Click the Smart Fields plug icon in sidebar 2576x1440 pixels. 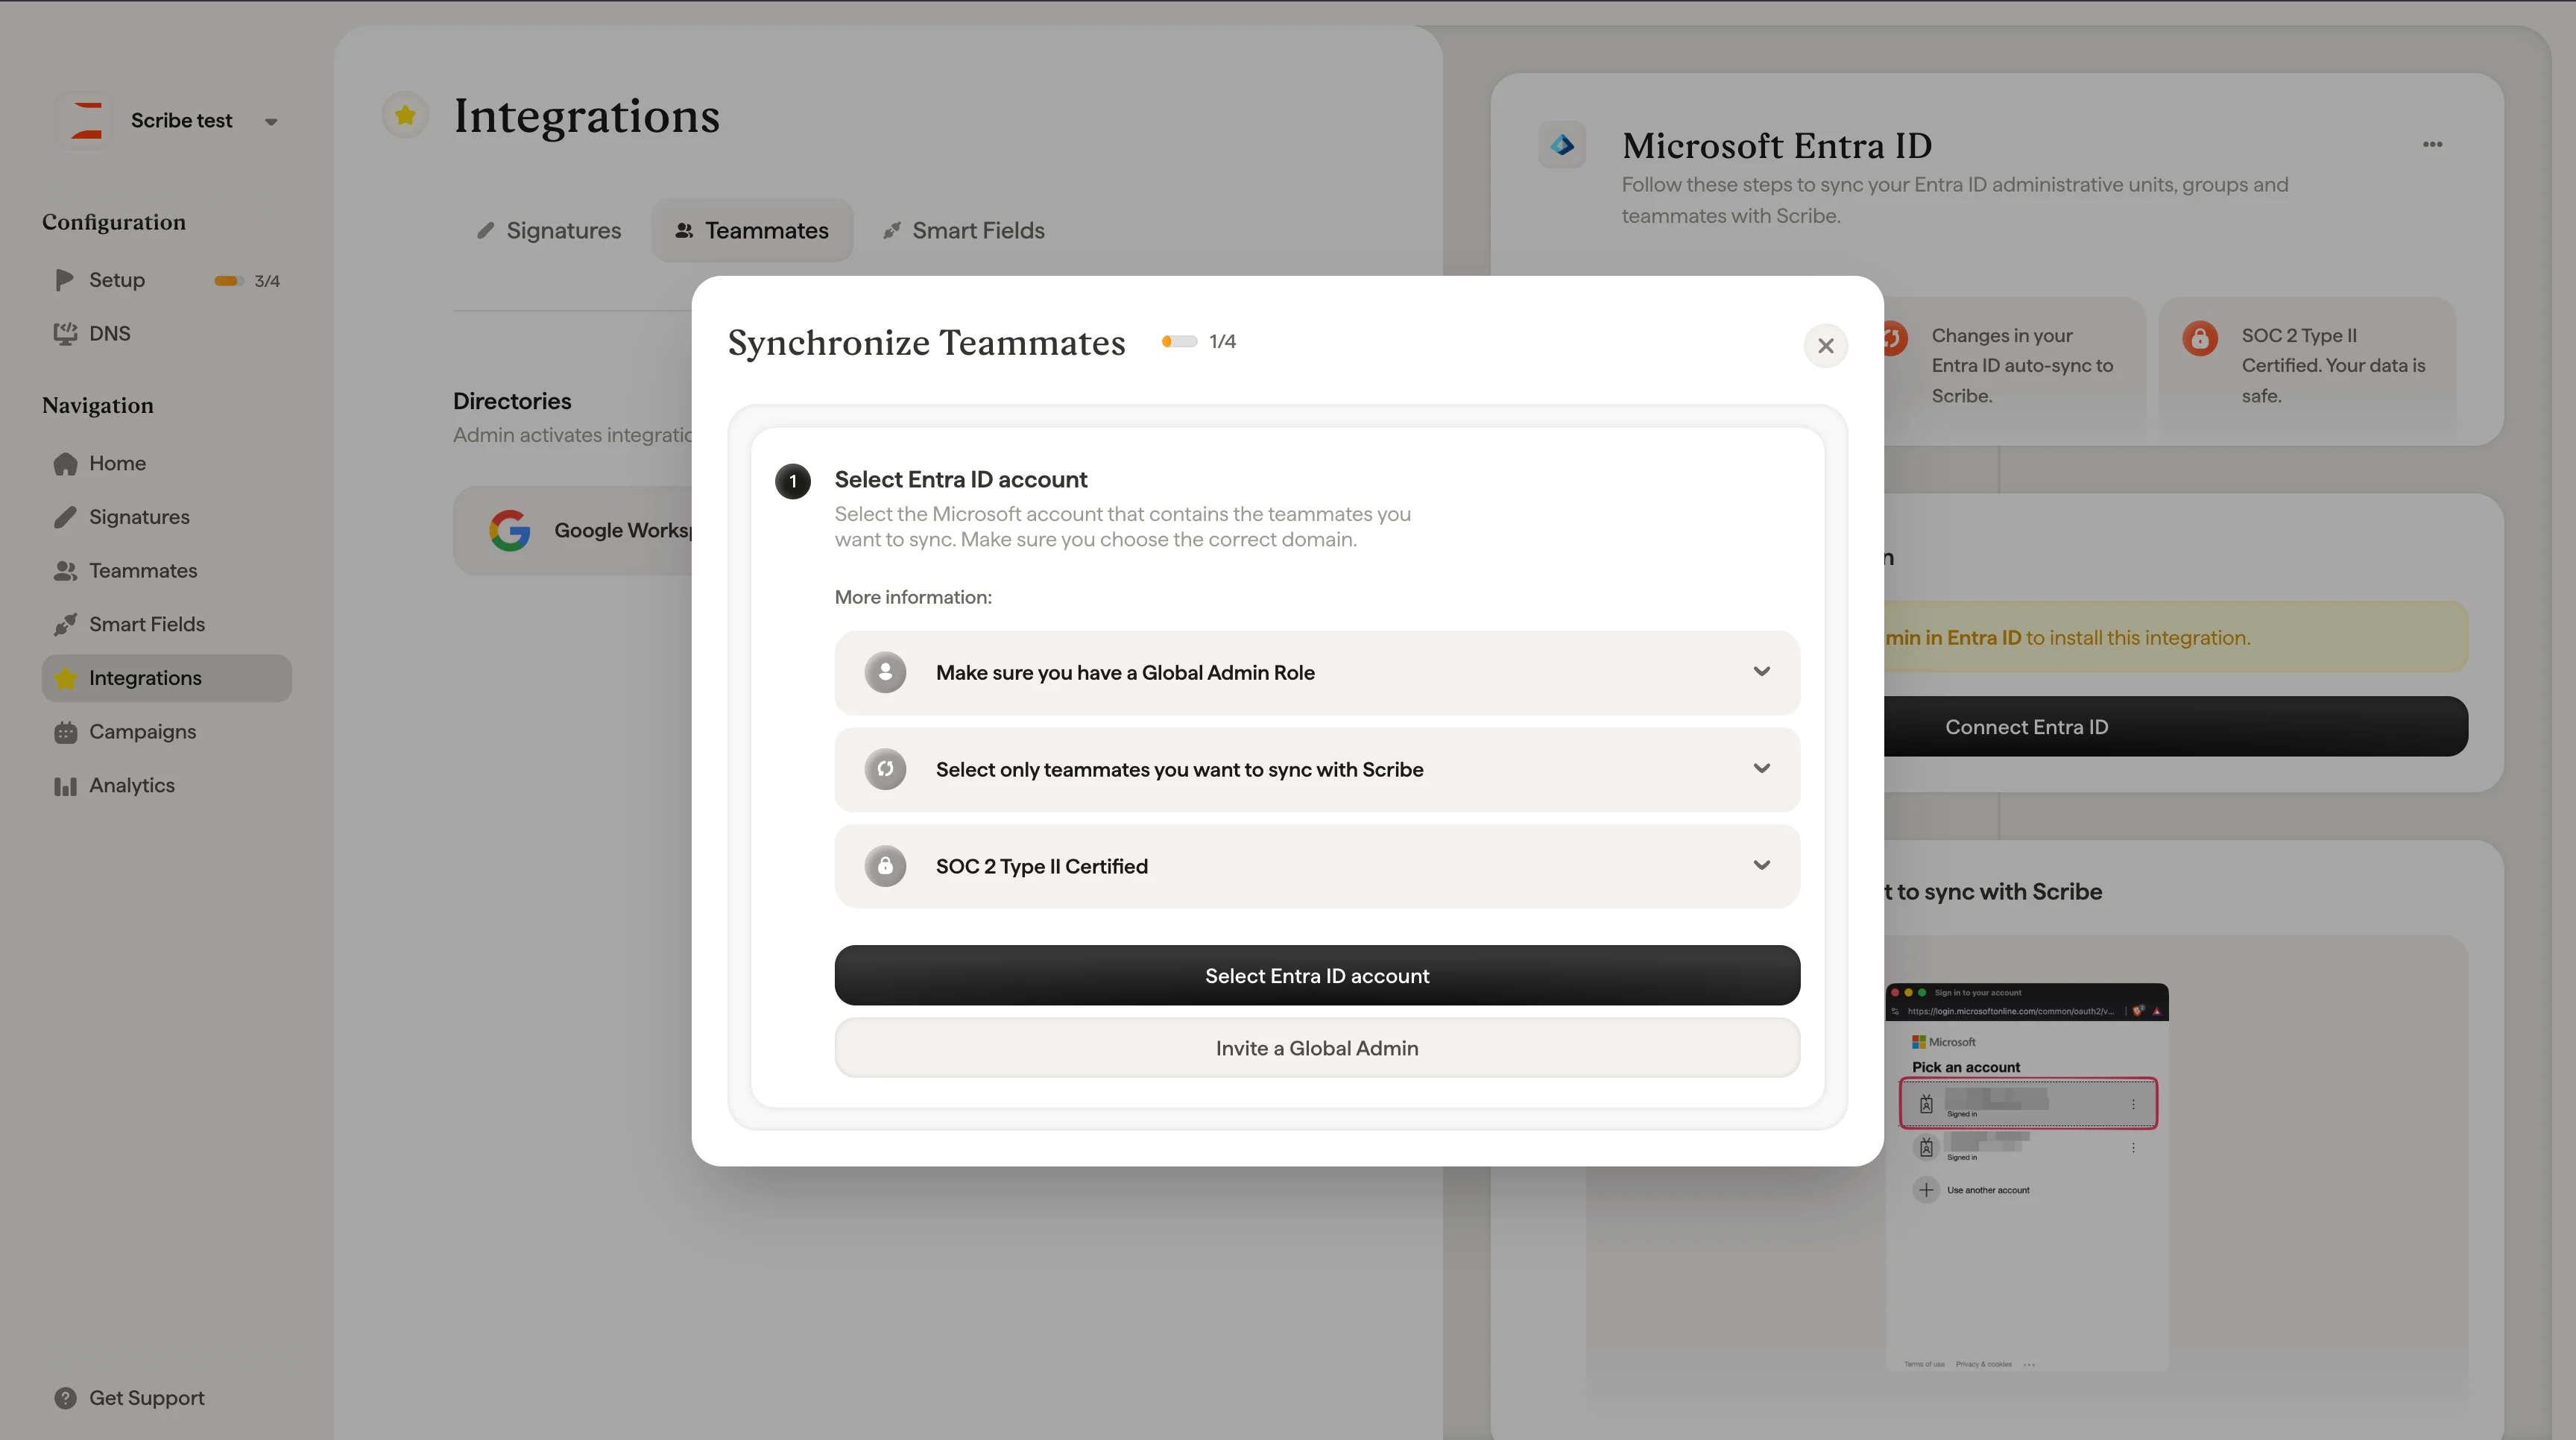click(x=65, y=624)
